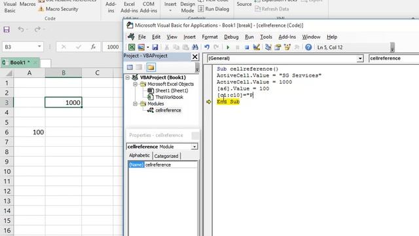Switch to the Categorized properties tab
The image size is (419, 236).
point(166,156)
